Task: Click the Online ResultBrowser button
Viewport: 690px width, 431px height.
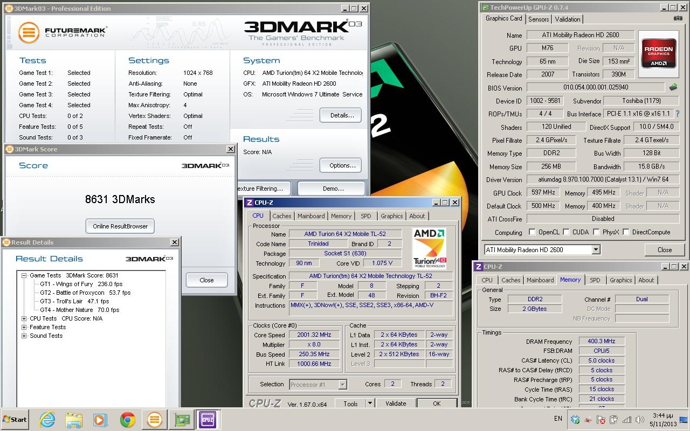Action: click(120, 226)
